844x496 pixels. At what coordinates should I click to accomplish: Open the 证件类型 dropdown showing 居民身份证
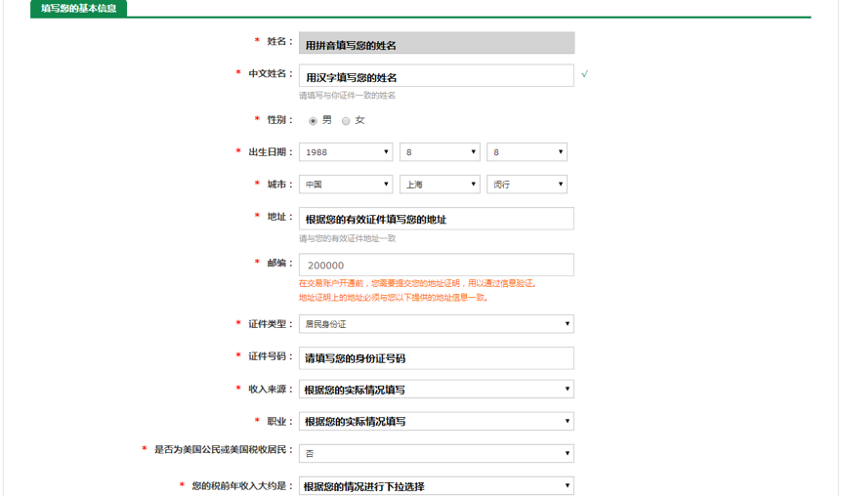(437, 324)
